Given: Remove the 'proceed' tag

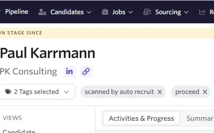Looking at the screenshot, I should pos(205,92).
